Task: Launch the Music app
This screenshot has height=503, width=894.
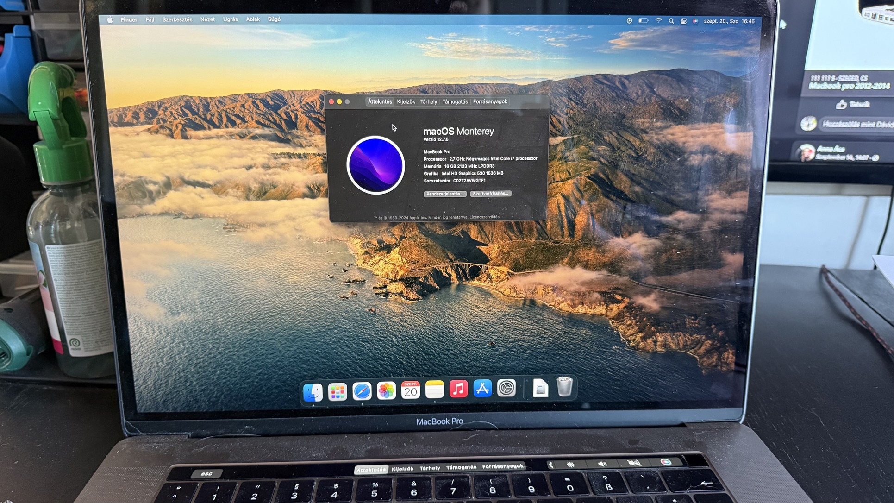Action: click(x=458, y=389)
